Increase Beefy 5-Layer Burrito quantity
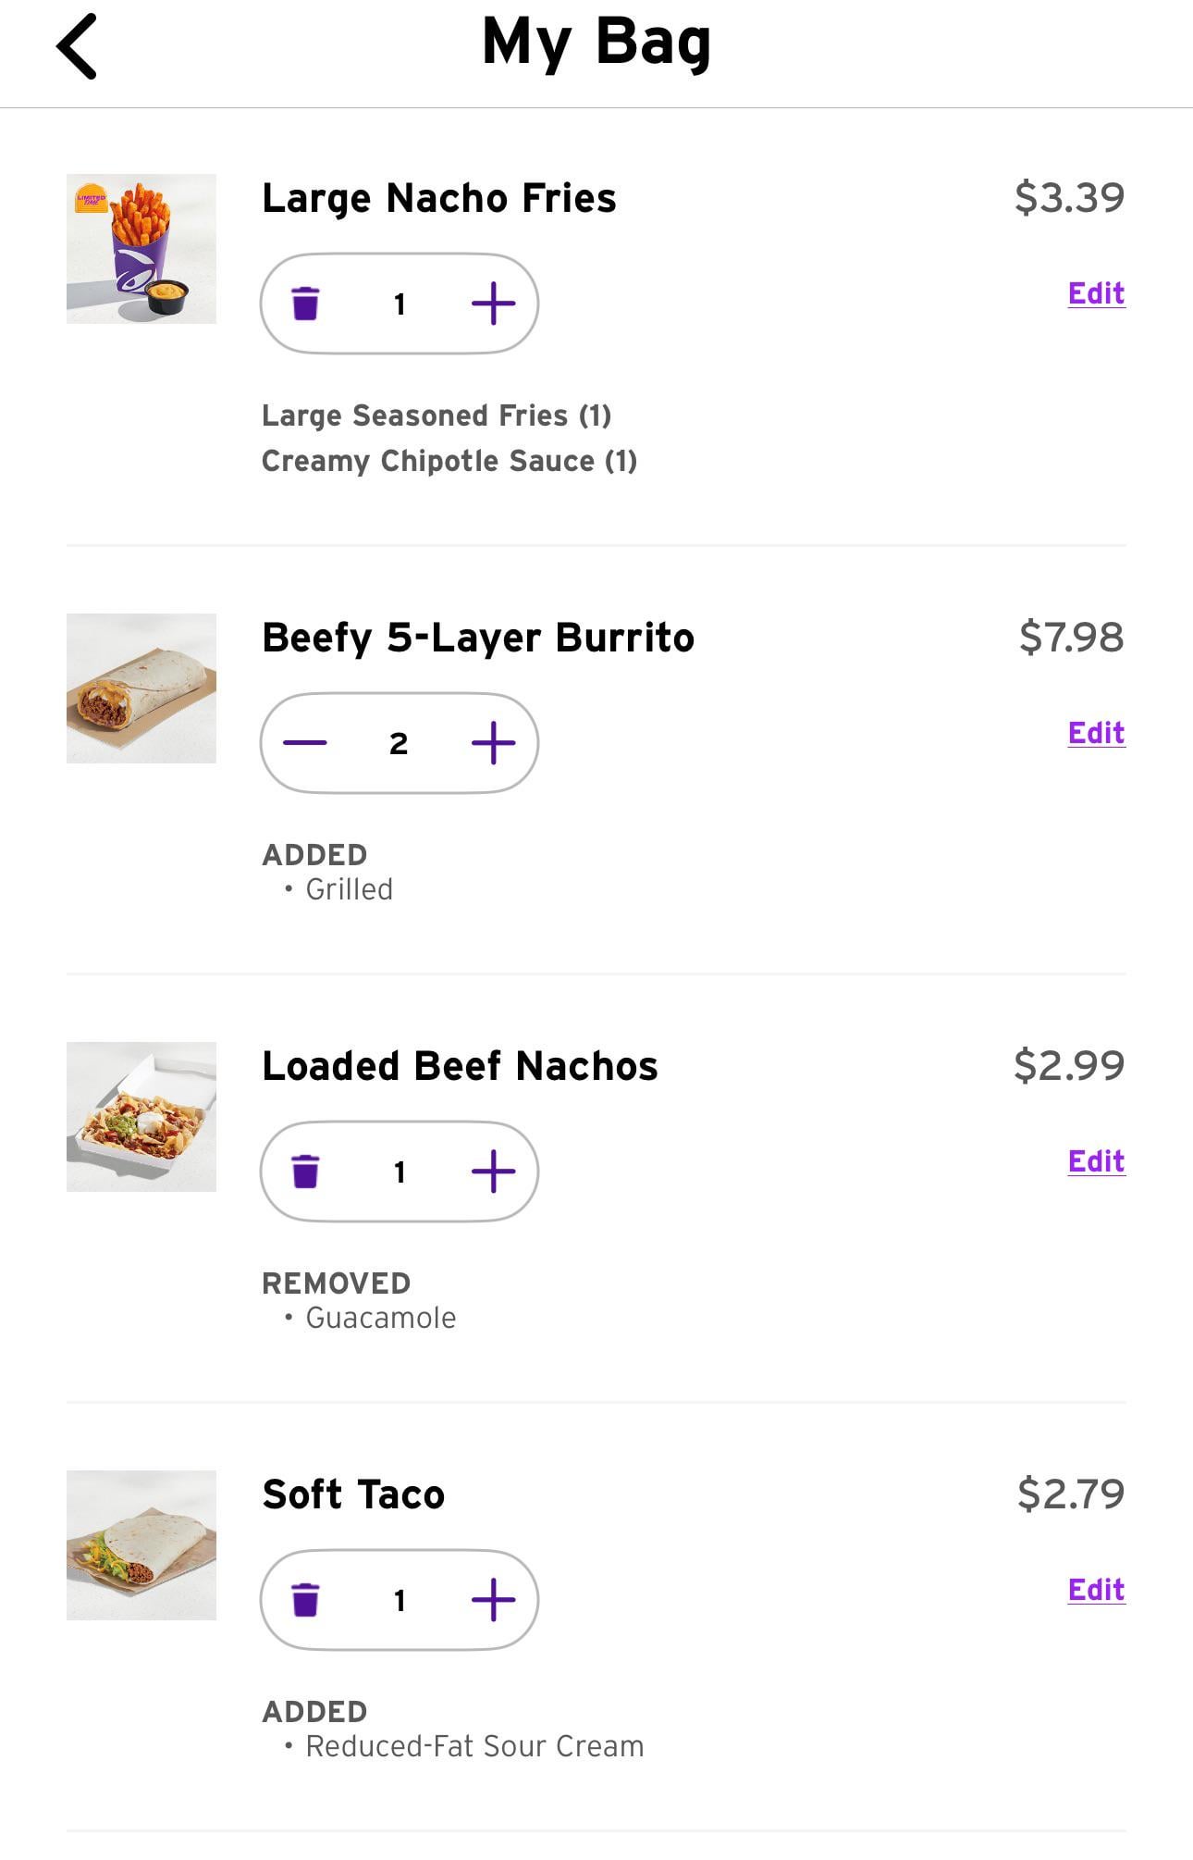1193x1860 pixels. pos(493,743)
